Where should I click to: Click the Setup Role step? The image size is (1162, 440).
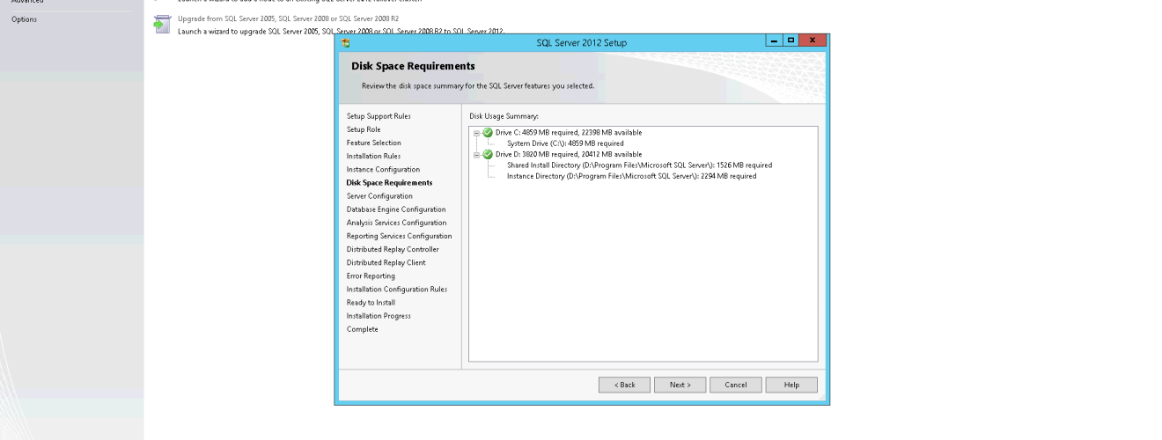364,129
